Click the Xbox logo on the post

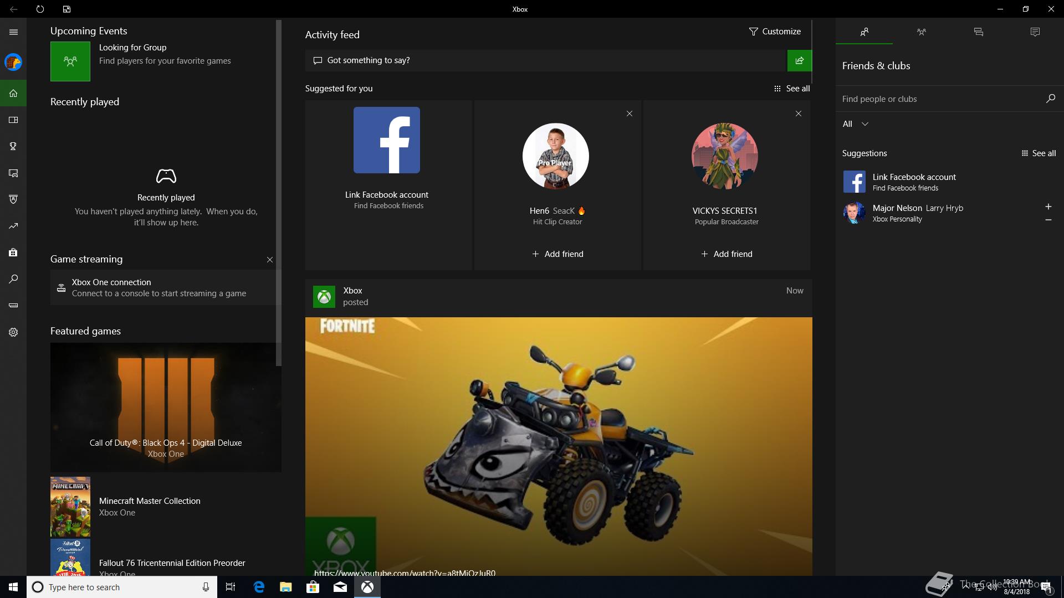click(x=324, y=297)
